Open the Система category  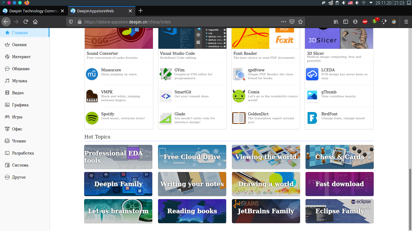click(x=24, y=165)
